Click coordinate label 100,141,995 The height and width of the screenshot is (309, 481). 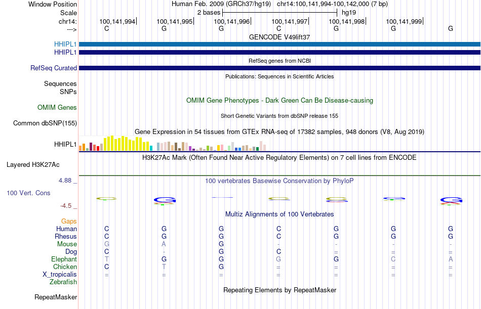click(x=175, y=21)
